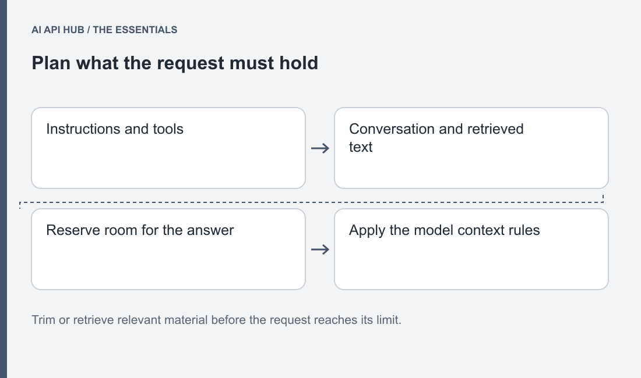Click the slash separator in the breadcrumb
The width and height of the screenshot is (641, 378).
pyautogui.click(x=89, y=30)
